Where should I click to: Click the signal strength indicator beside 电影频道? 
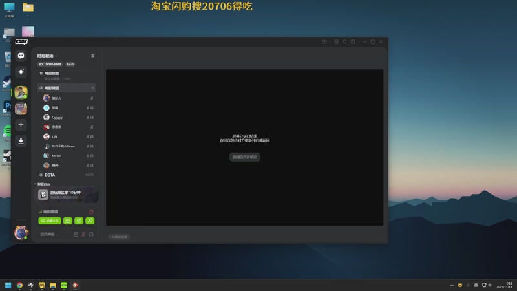pos(40,212)
